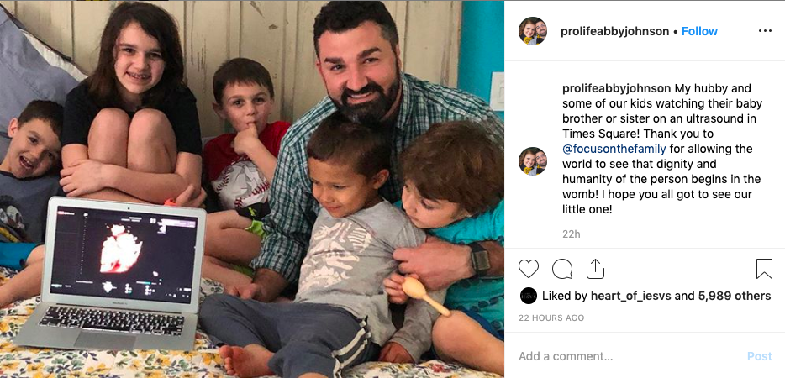Click the 22h caption timestamp
Screen dimensions: 785x378
571,234
